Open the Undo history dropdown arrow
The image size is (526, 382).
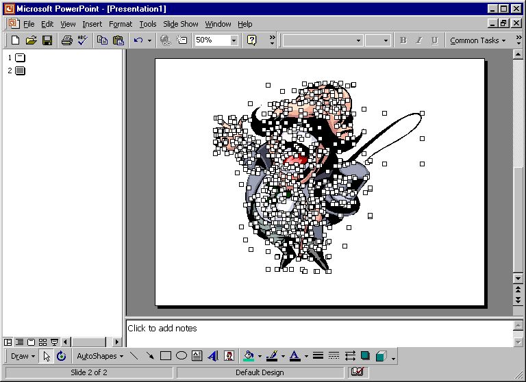coord(149,40)
